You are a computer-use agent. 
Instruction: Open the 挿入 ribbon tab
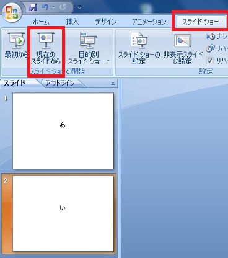[72, 22]
